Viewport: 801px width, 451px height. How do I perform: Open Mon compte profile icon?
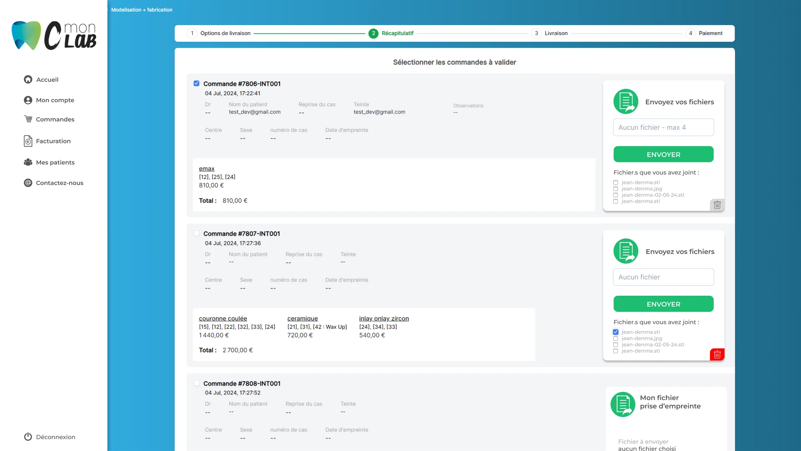(28, 100)
